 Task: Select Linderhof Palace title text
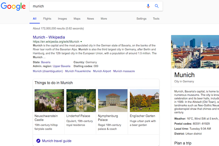click(x=78, y=116)
